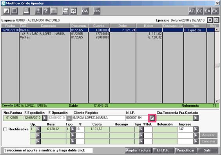Click the Base field showing 6.120,12
This screenshot has width=221, height=155.
(53, 129)
